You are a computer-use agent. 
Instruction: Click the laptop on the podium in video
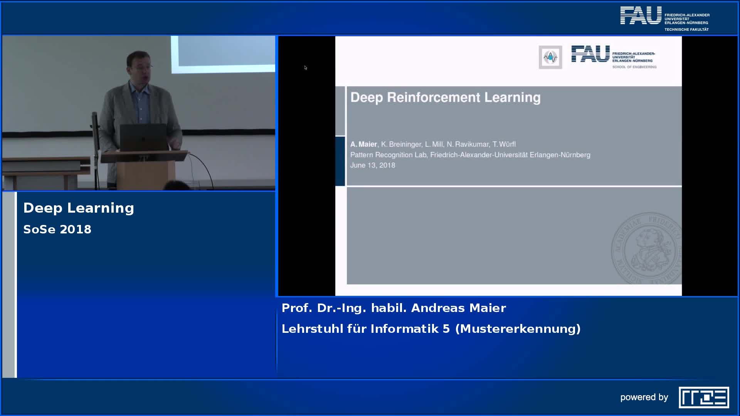point(143,137)
